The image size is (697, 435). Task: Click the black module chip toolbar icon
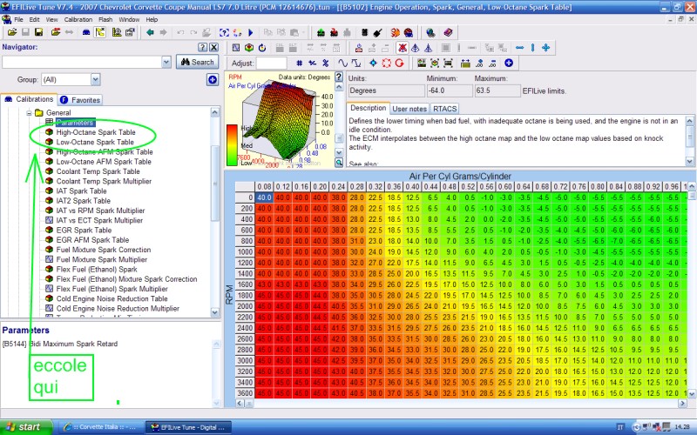364,32
